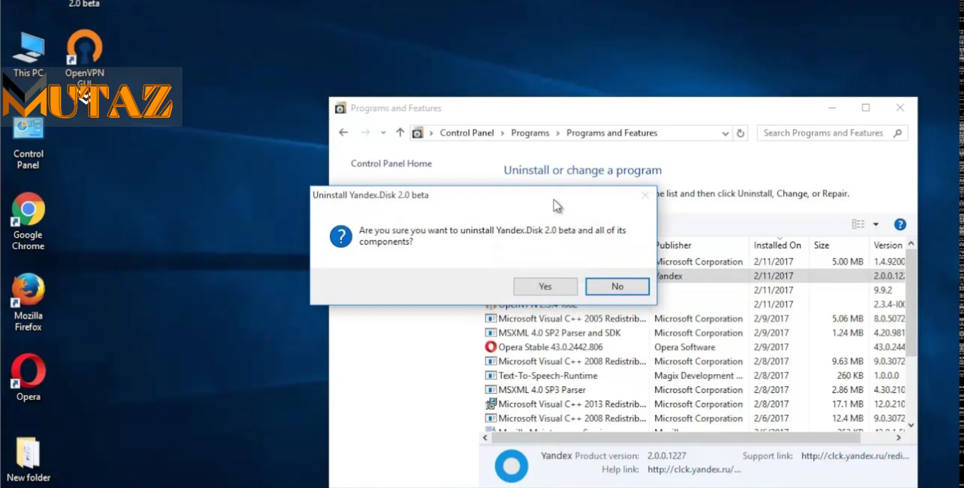Open Yandex support link
The height and width of the screenshot is (488, 964).
pos(855,456)
